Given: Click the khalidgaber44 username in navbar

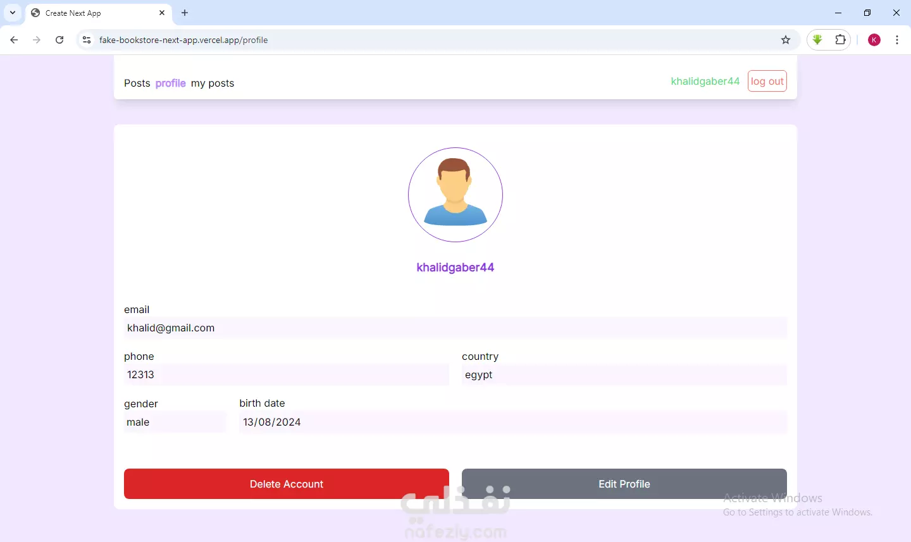Looking at the screenshot, I should (x=705, y=81).
